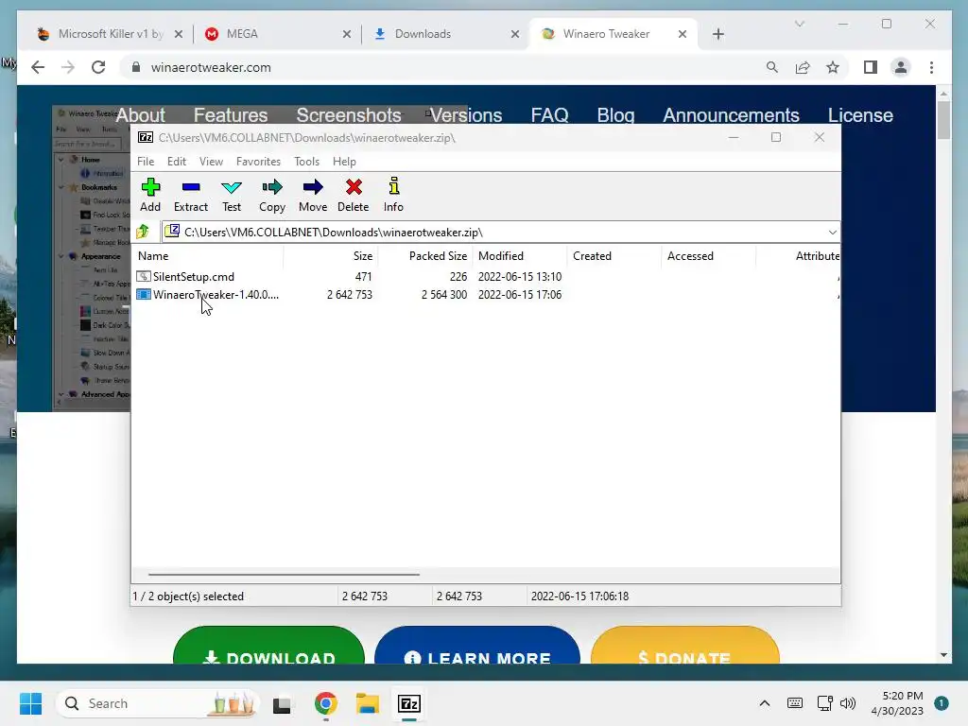Click the green DOWNLOAD button
This screenshot has width=968, height=726.
click(269, 645)
